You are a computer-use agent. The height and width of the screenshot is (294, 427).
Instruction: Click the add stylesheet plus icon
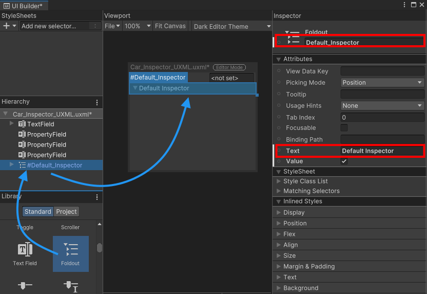coord(7,26)
